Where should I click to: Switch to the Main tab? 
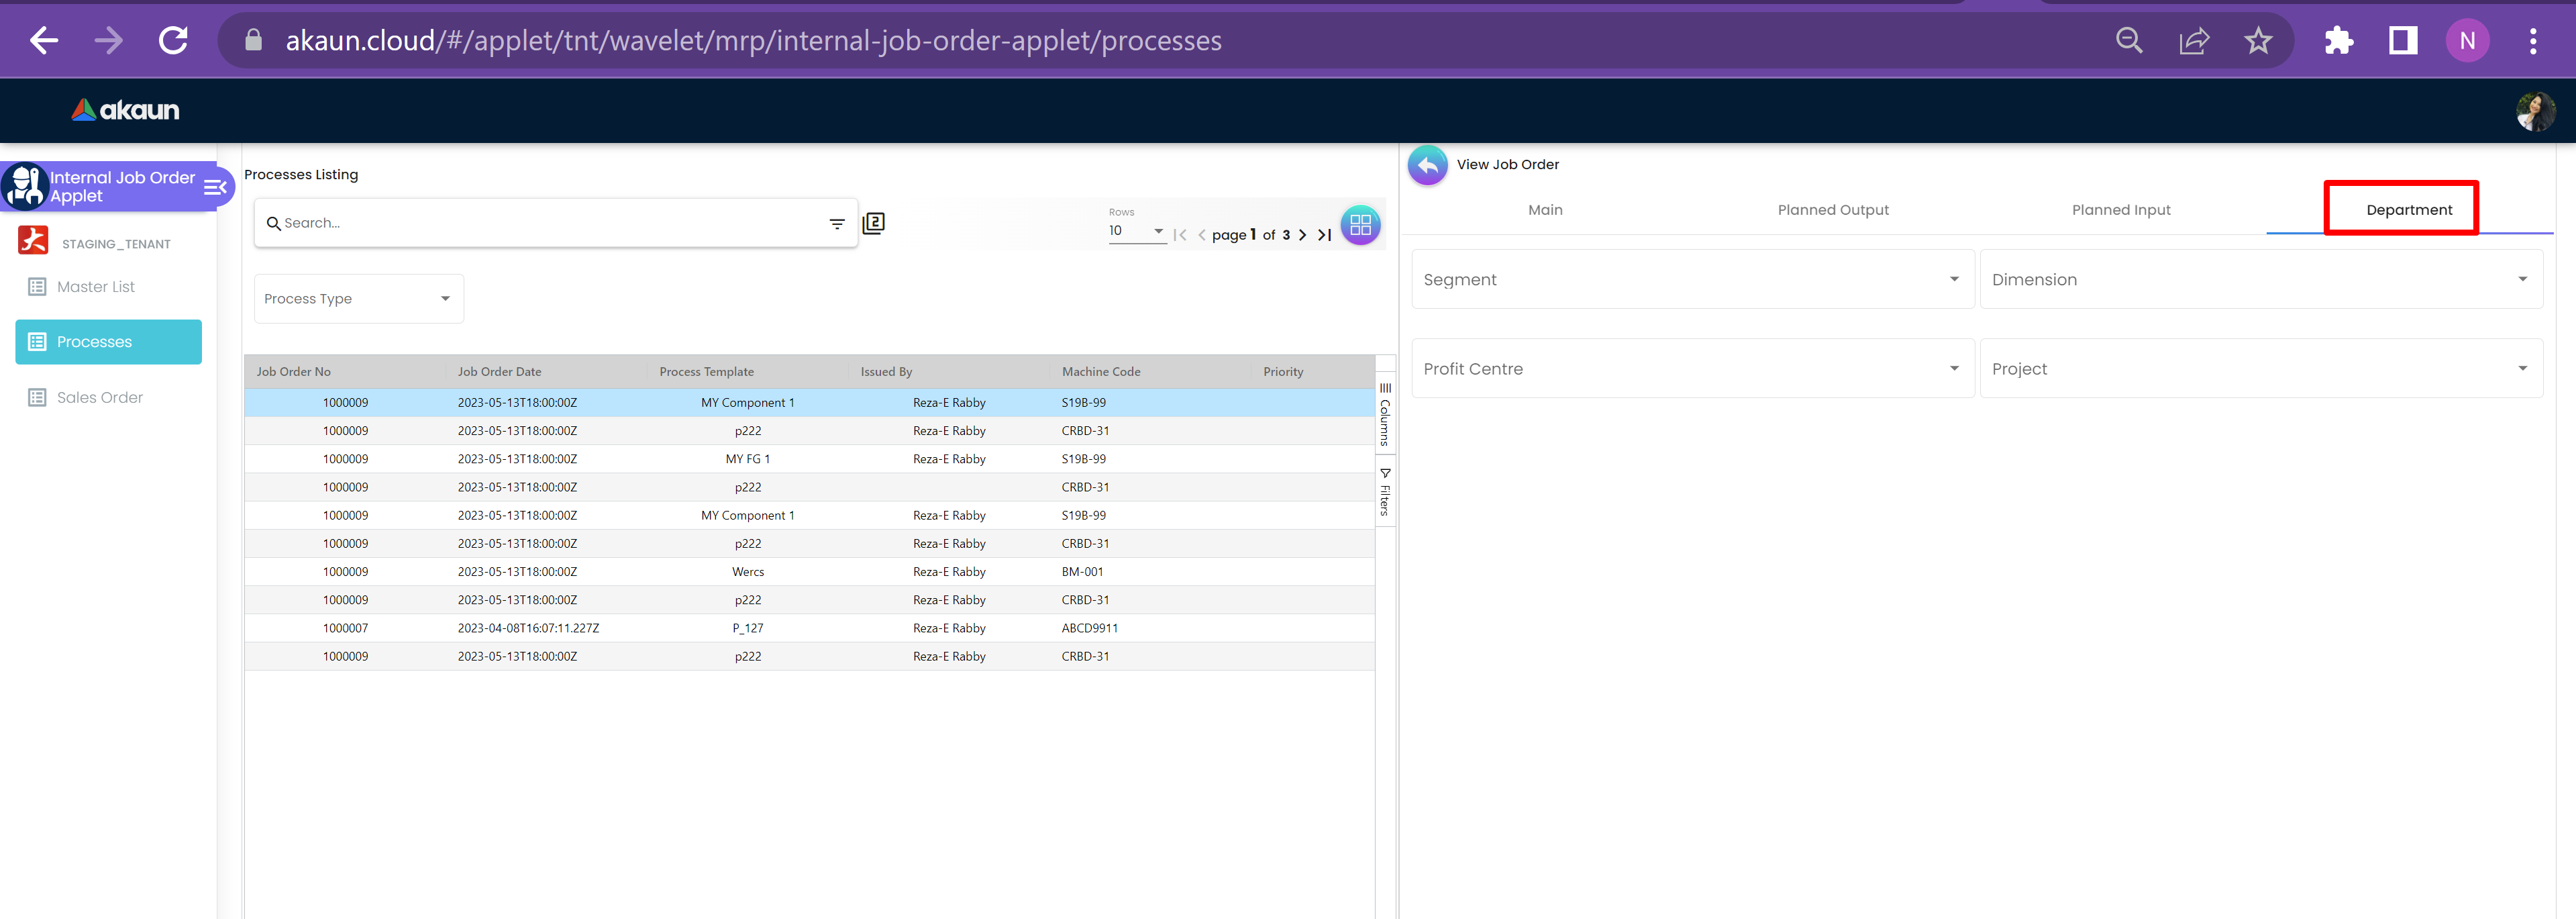[1544, 210]
